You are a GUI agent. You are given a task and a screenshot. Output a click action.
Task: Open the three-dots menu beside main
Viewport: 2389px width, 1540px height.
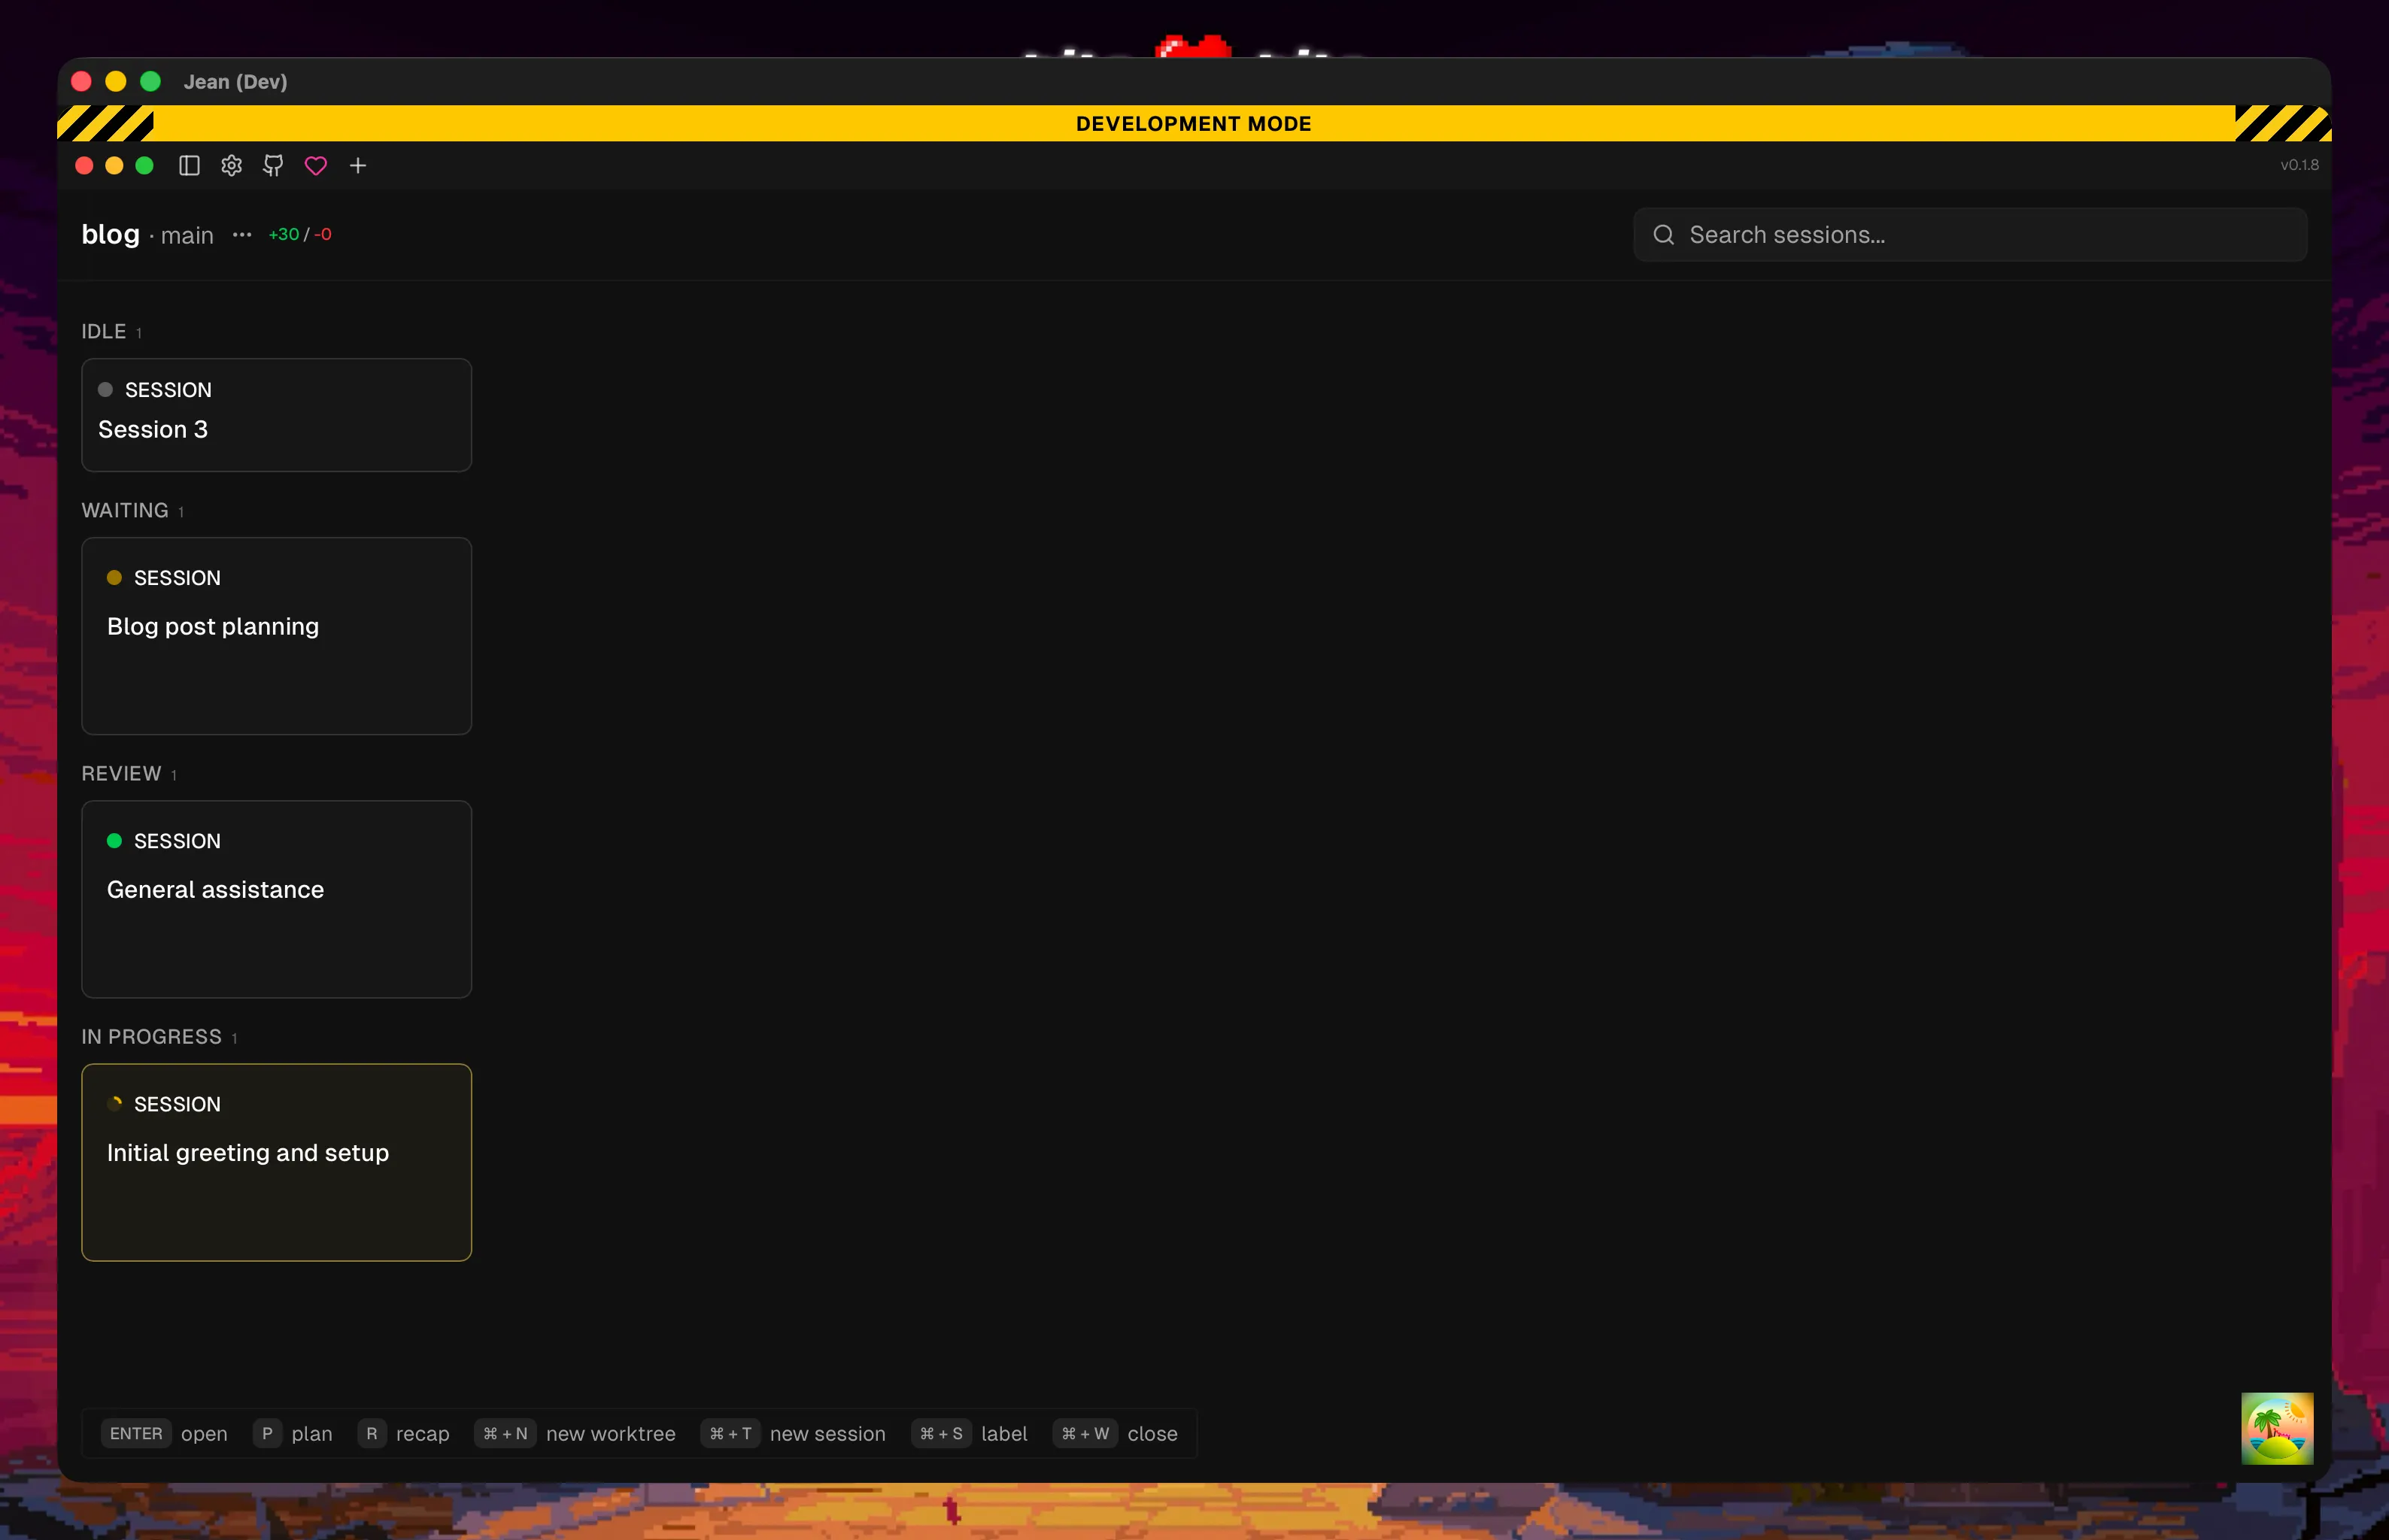click(x=242, y=235)
